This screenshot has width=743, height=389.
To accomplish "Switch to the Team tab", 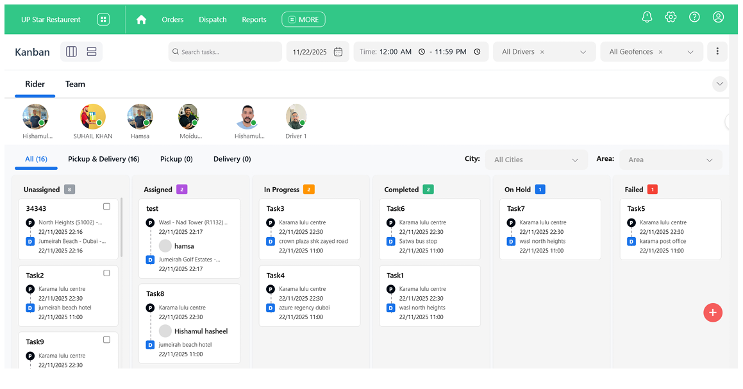I will coord(75,84).
